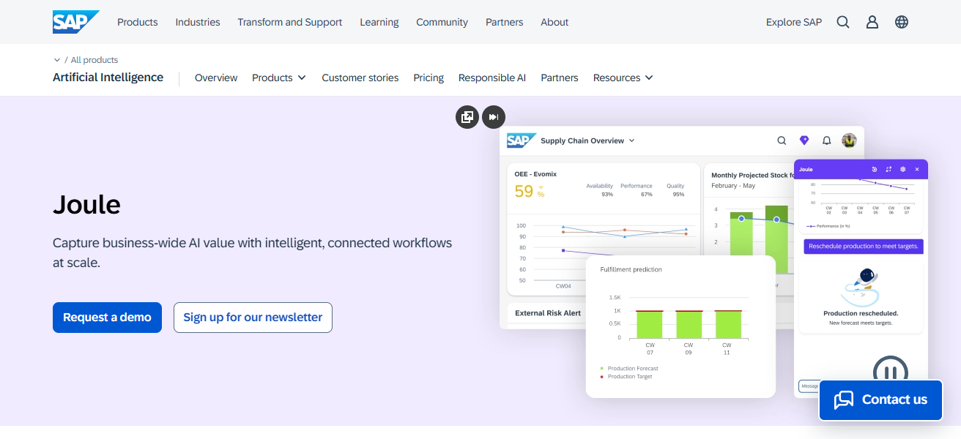The width and height of the screenshot is (961, 439).
Task: Click the Message input in the Joule panel
Action: [808, 386]
